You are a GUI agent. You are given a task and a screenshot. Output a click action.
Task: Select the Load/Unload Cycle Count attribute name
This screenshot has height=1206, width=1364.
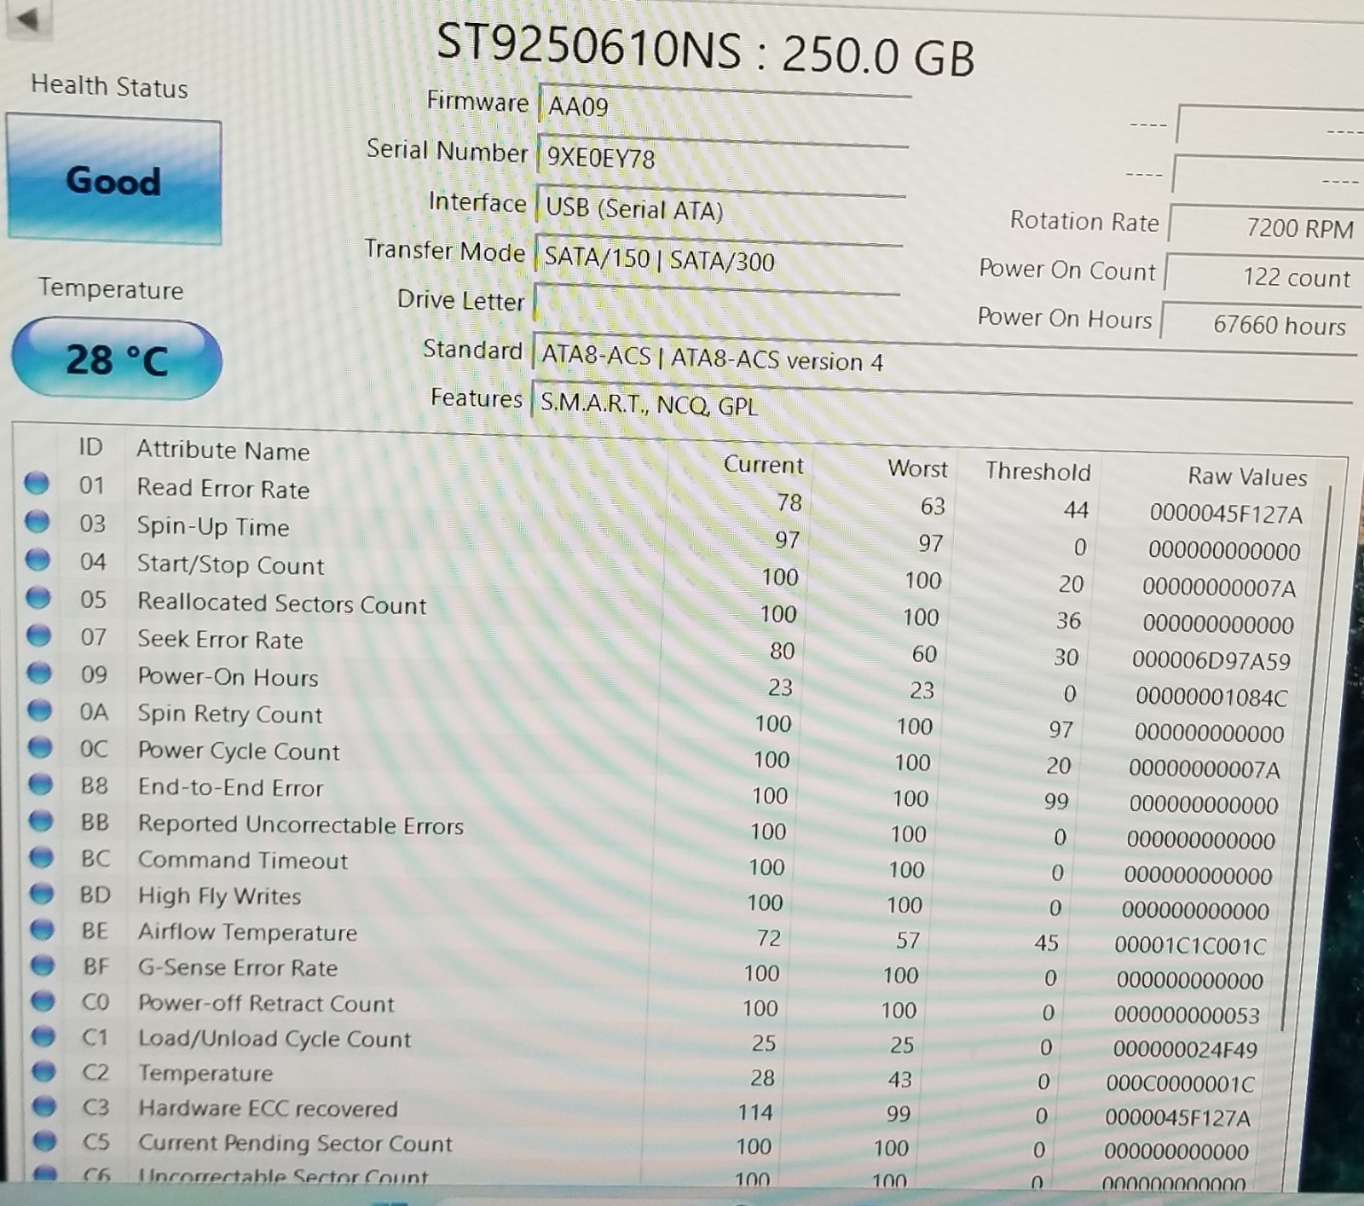click(275, 1039)
